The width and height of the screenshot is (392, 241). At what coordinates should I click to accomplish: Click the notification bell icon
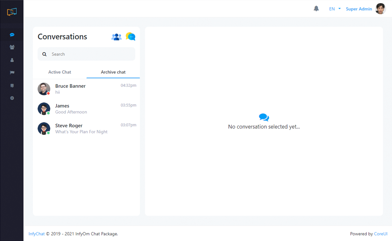click(x=316, y=9)
